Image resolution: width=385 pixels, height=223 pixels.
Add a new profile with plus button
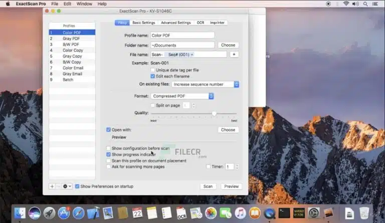tap(52, 186)
